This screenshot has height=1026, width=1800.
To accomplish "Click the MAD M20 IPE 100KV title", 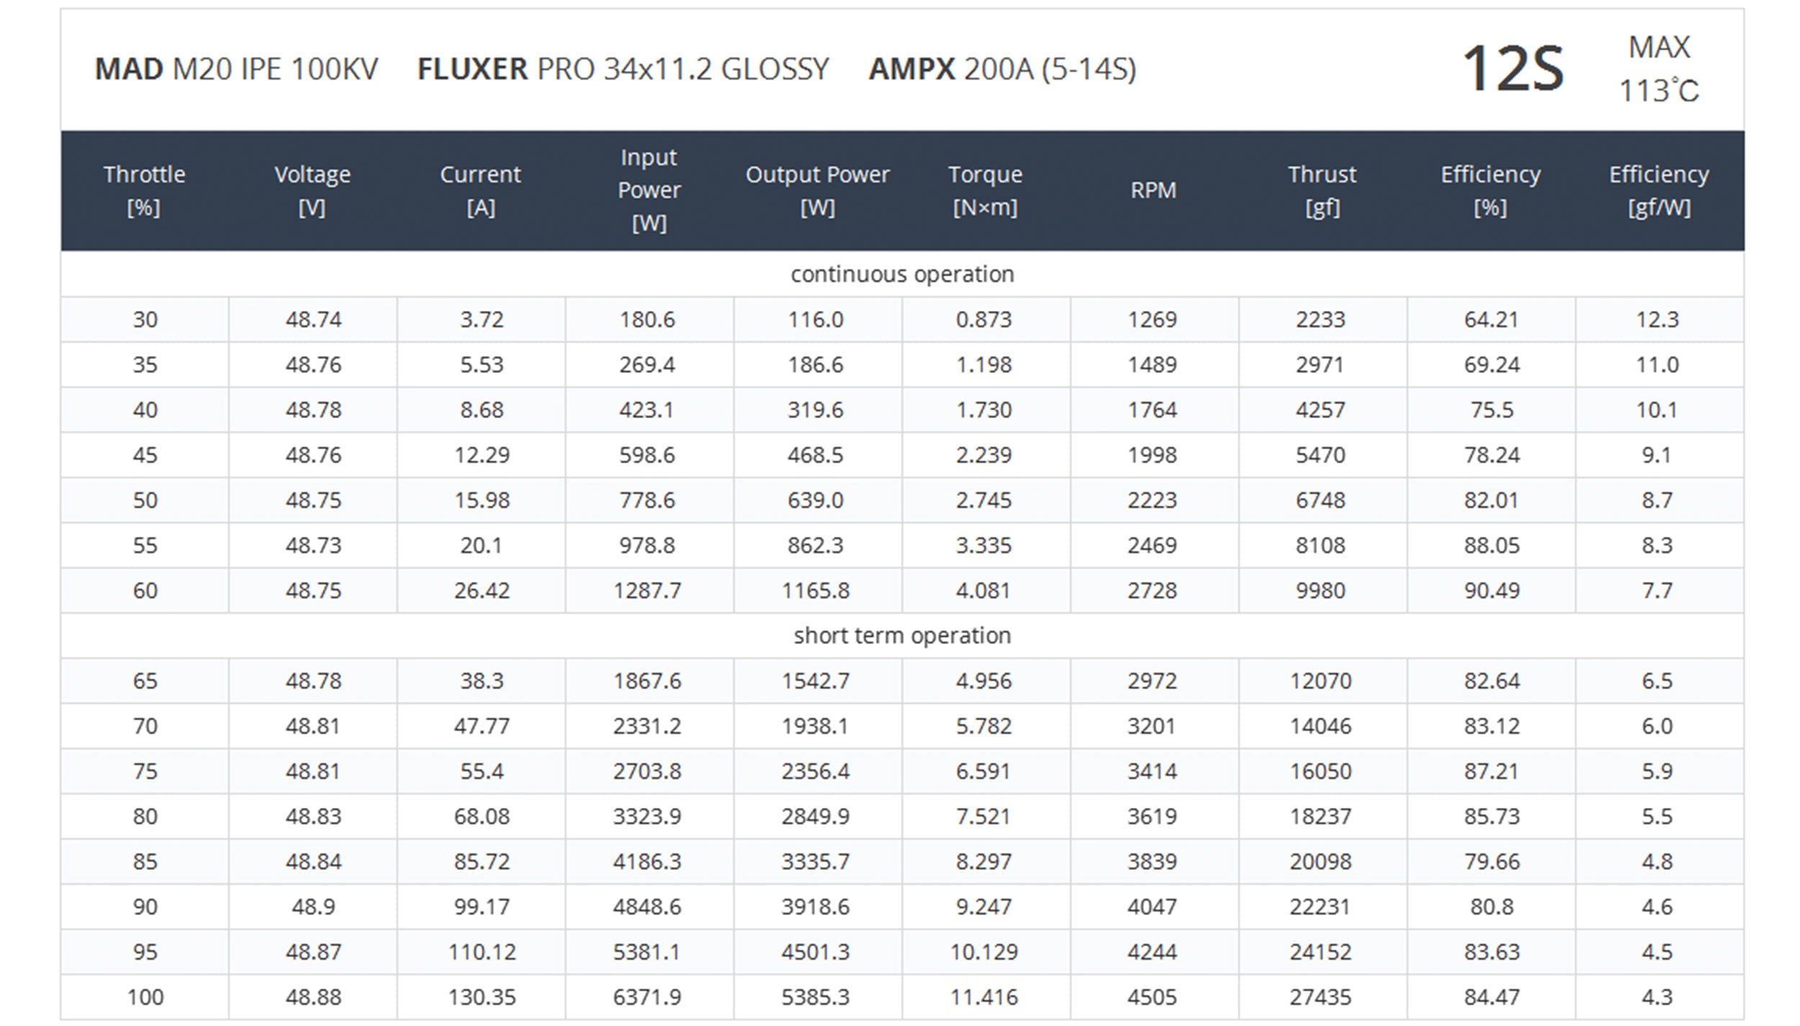I will click(236, 69).
